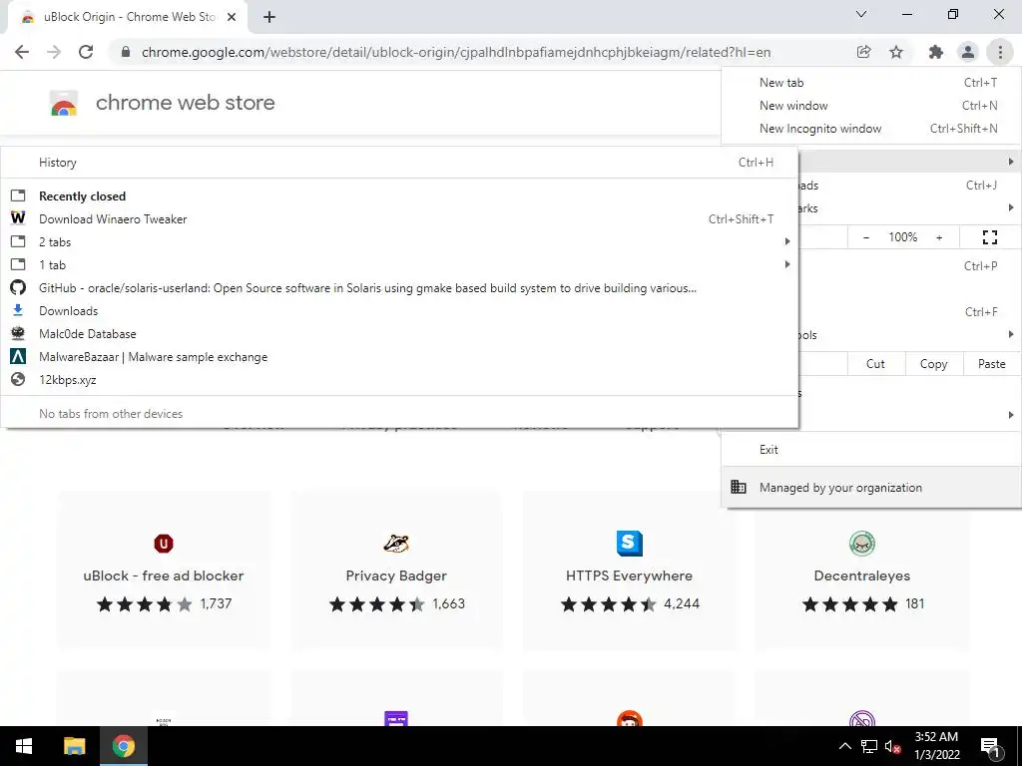
Task: Click the blue Downloads arrow icon
Action: point(18,310)
